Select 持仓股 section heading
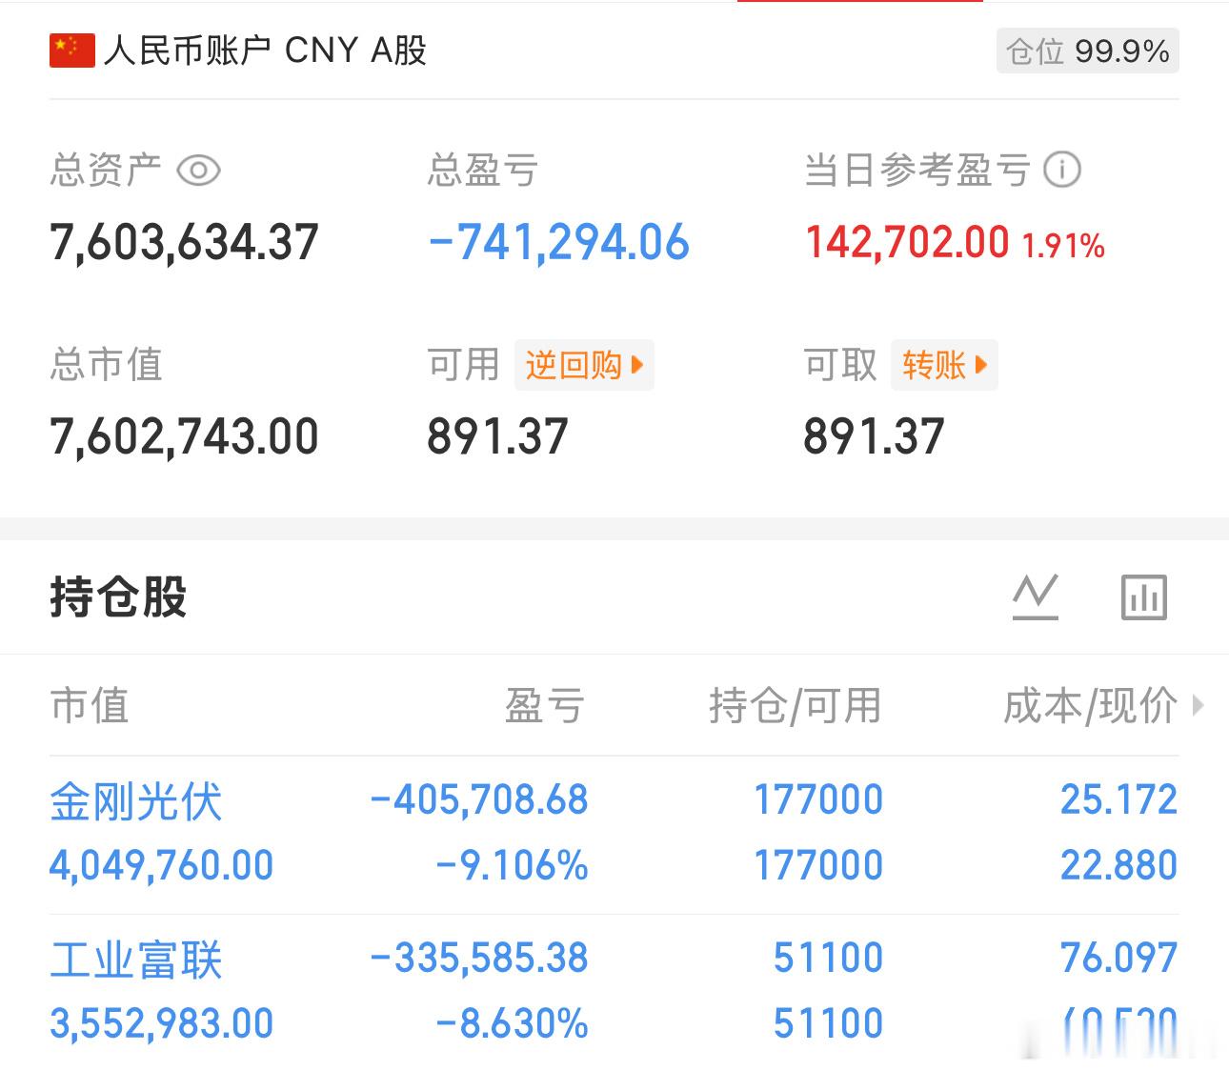Viewport: 1229px width, 1071px height. click(118, 597)
